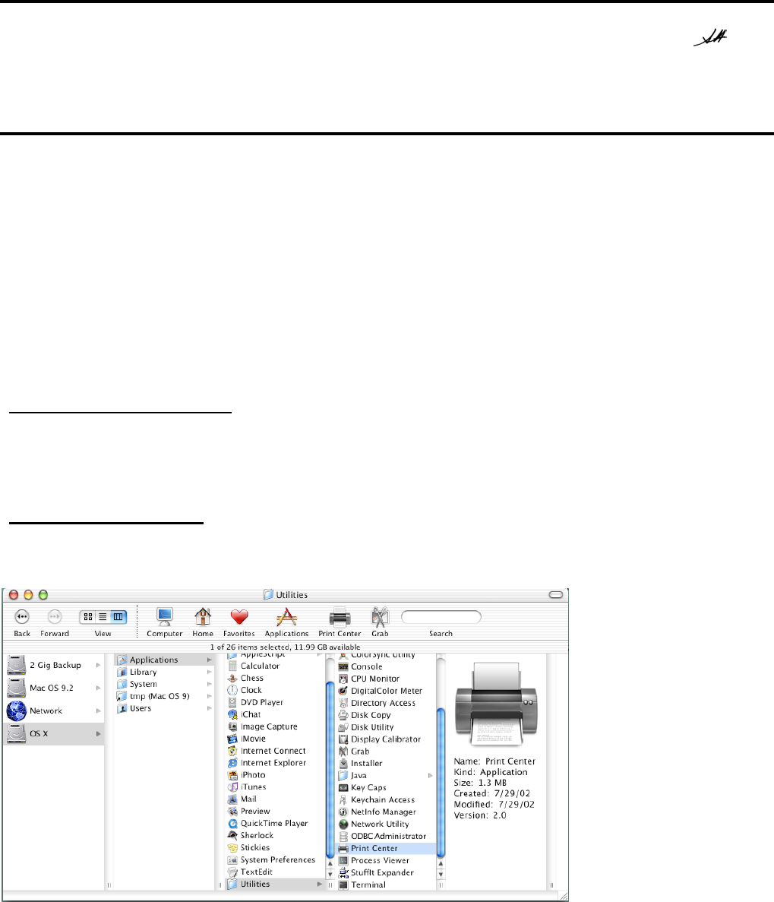The image size is (774, 902).
Task: Expand arrow beside Utilities folder
Action: click(x=320, y=885)
